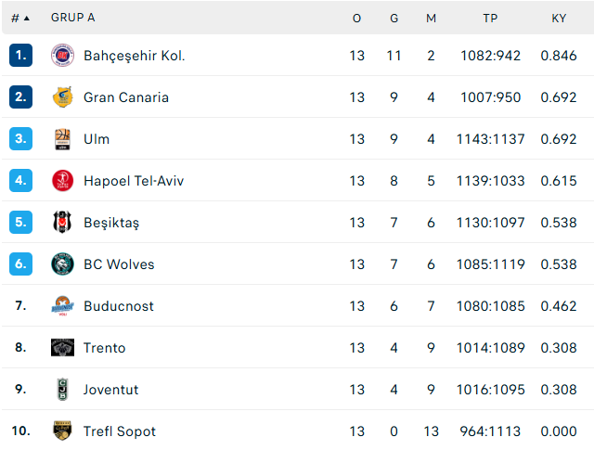Image resolution: width=594 pixels, height=450 pixels.
Task: Click the Joventut CJB logo
Action: point(62,390)
